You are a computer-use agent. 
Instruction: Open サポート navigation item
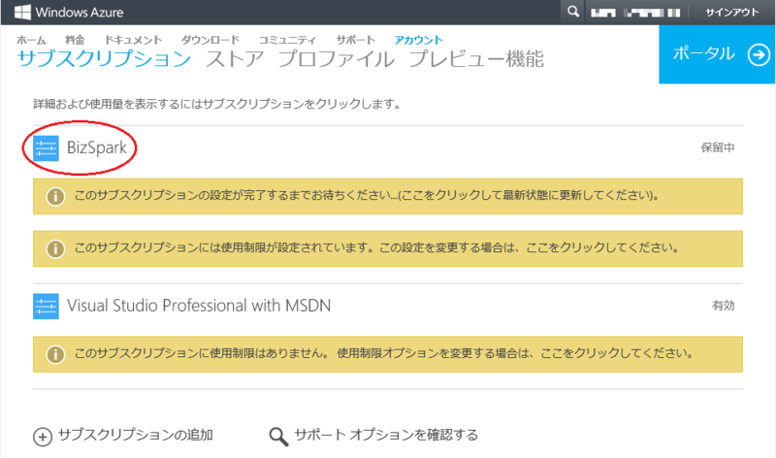355,40
